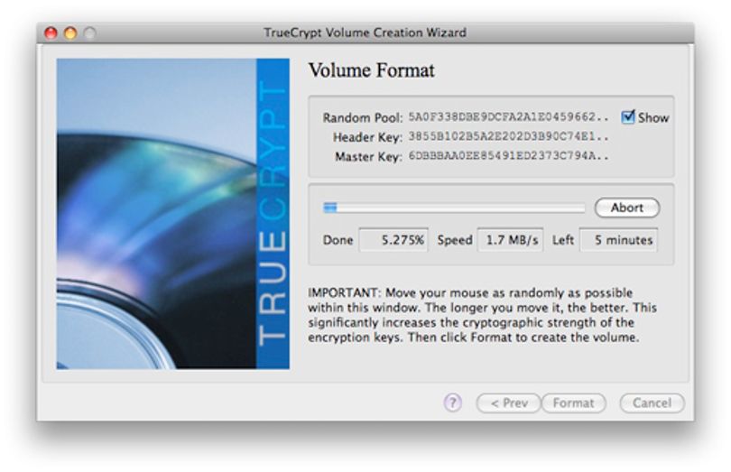Click the vertical TRUECRYPT logo banner
Image resolution: width=731 pixels, height=472 pixels.
273,214
